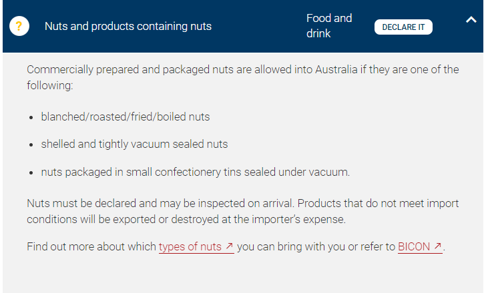Click the word Australia in the first paragraph

pos(336,69)
